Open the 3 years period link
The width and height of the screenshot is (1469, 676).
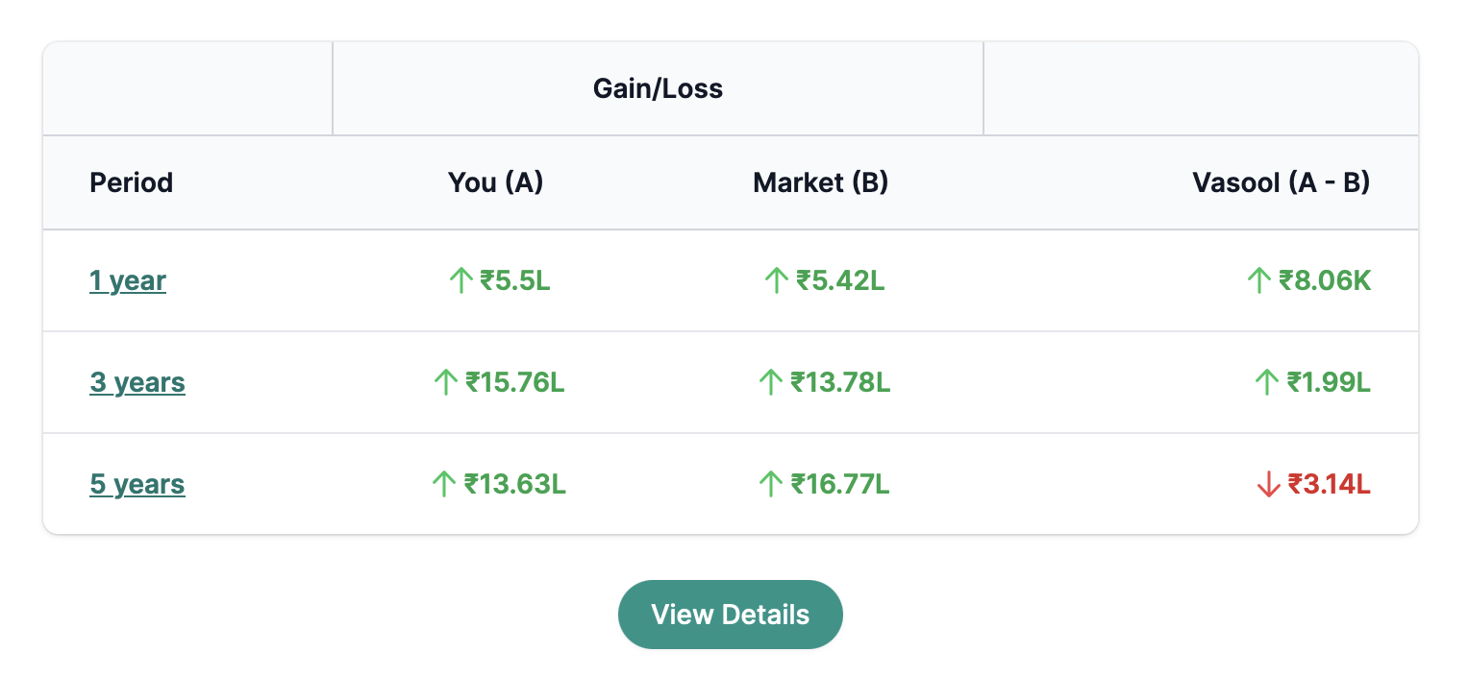(137, 383)
